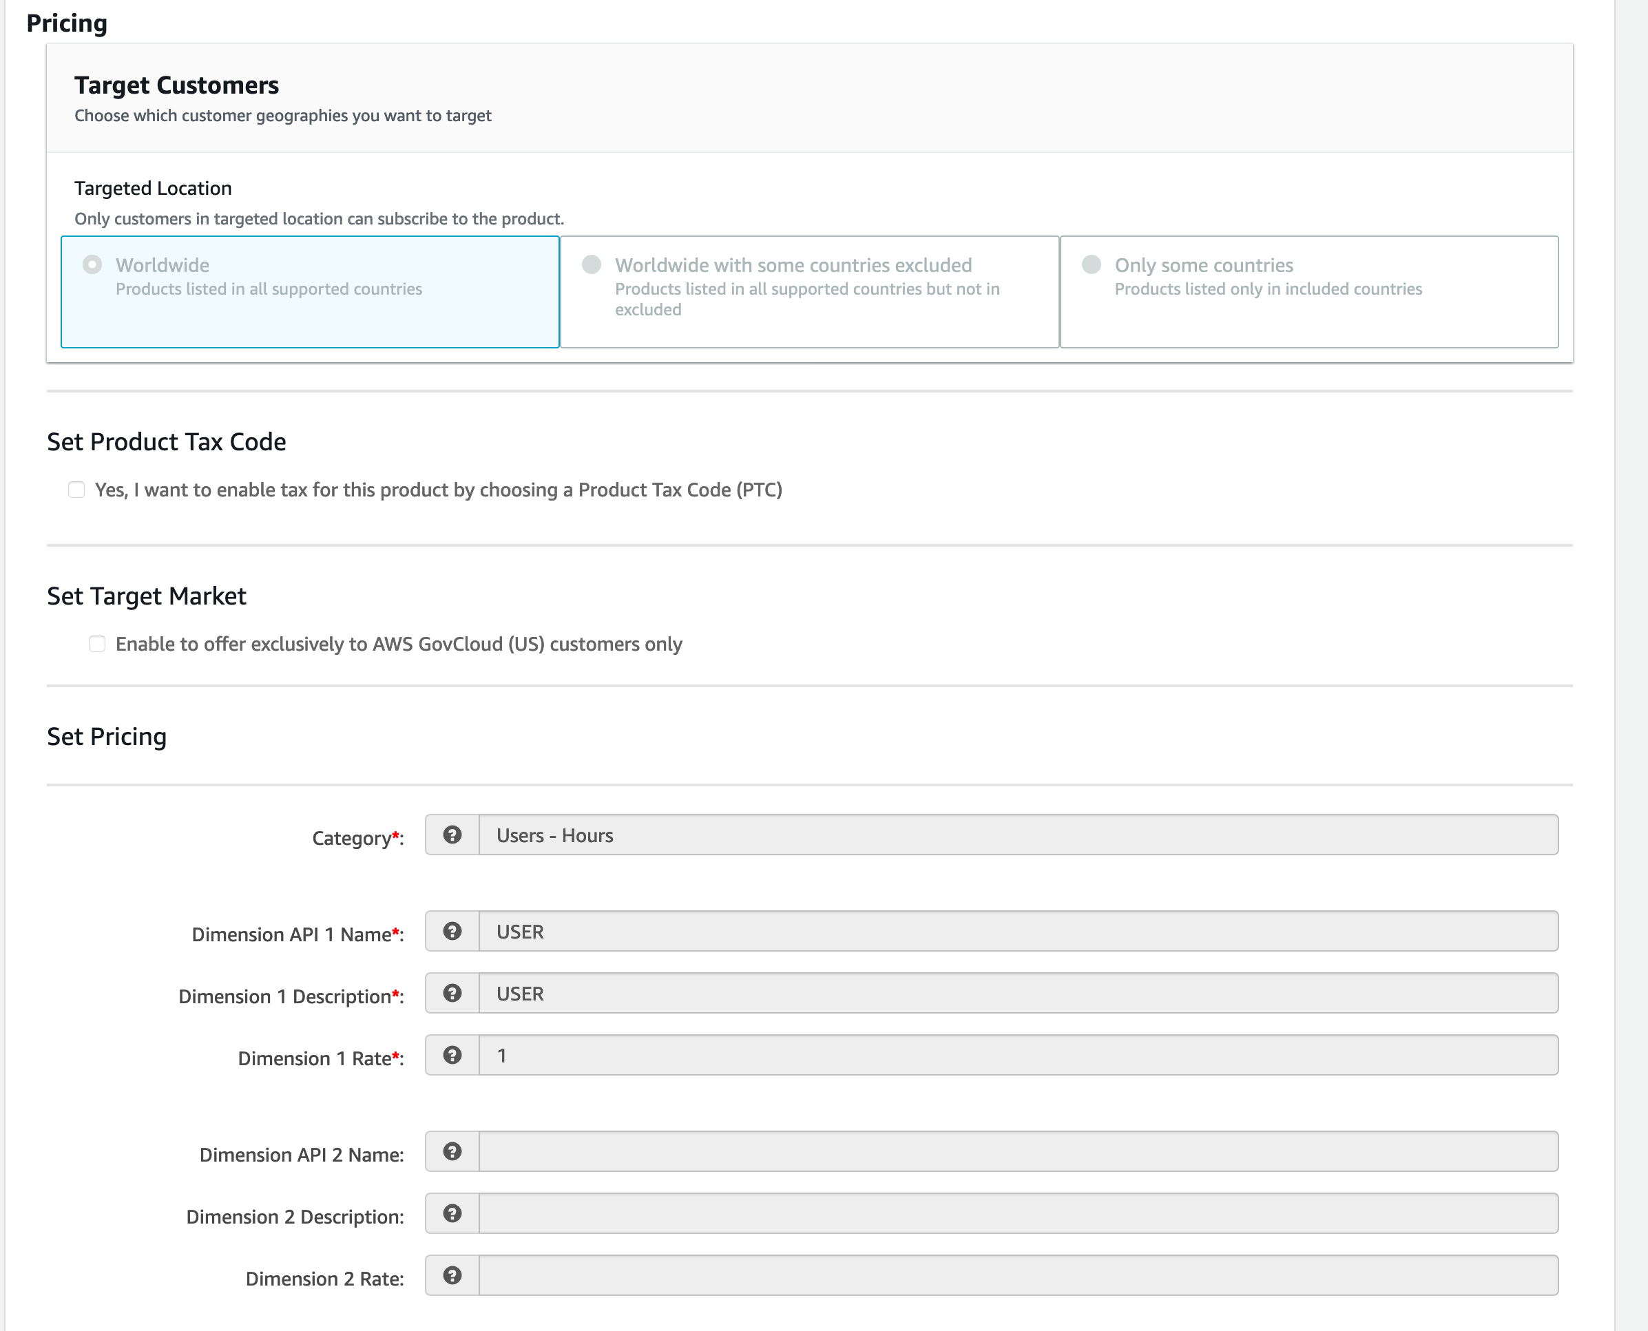Click help icon for Dimension API 1 Name

[452, 932]
